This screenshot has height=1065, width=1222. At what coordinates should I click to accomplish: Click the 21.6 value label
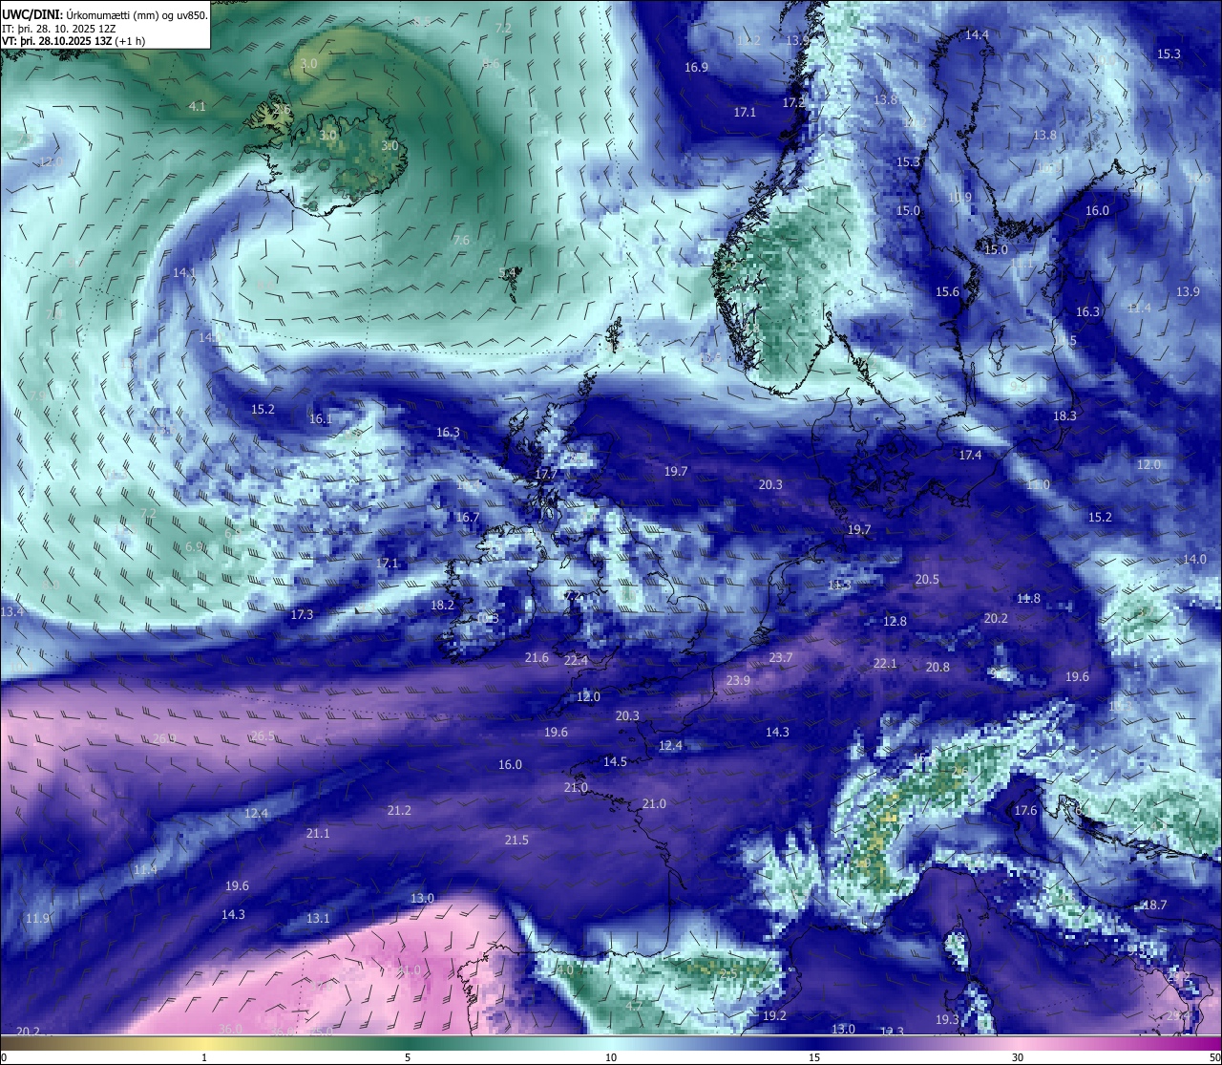(537, 657)
